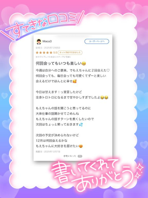148x198 pixels.
Task: Click the fifth rating star
Action: [51, 53]
